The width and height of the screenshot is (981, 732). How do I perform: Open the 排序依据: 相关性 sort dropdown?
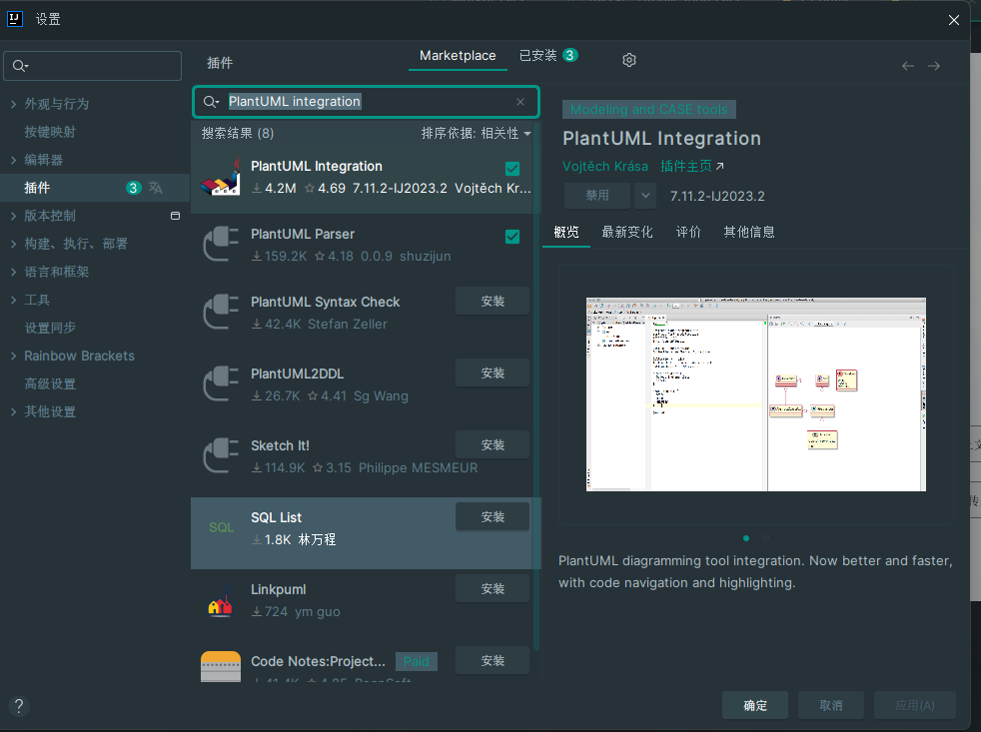[x=477, y=133]
